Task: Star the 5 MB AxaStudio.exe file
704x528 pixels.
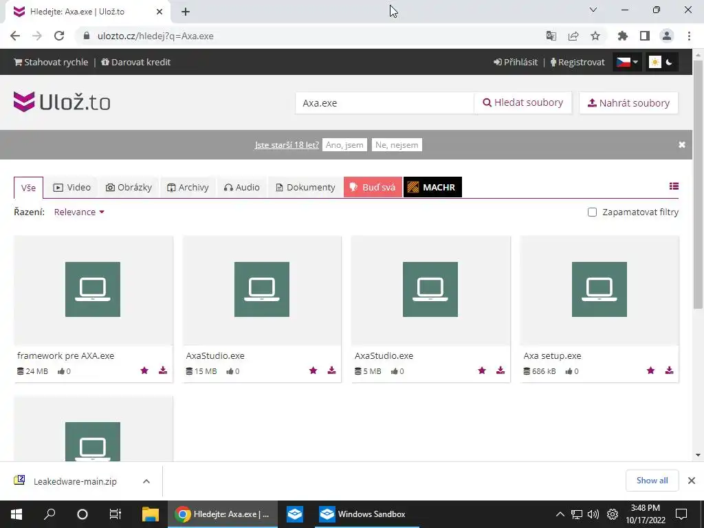Action: click(482, 371)
